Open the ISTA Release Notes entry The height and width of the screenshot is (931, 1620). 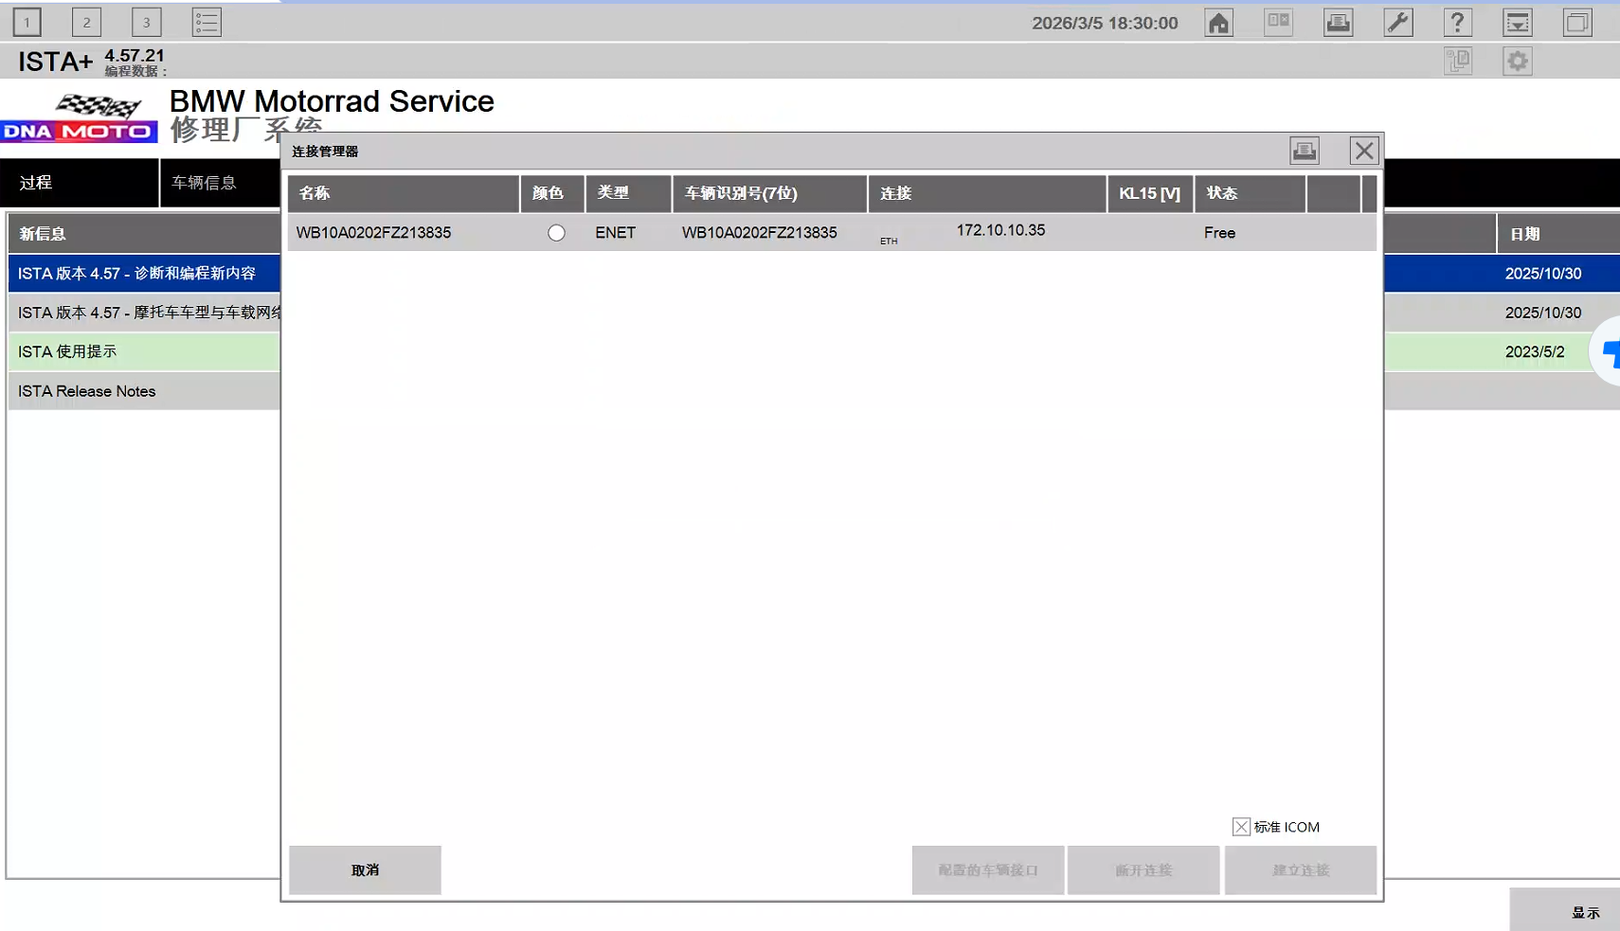87,391
